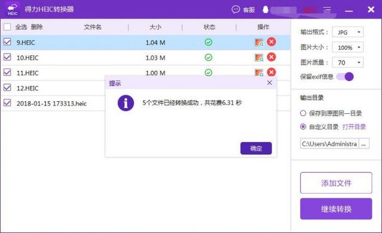
Task: Toggle the 全选 select-all checkbox
Action: (x=7, y=27)
